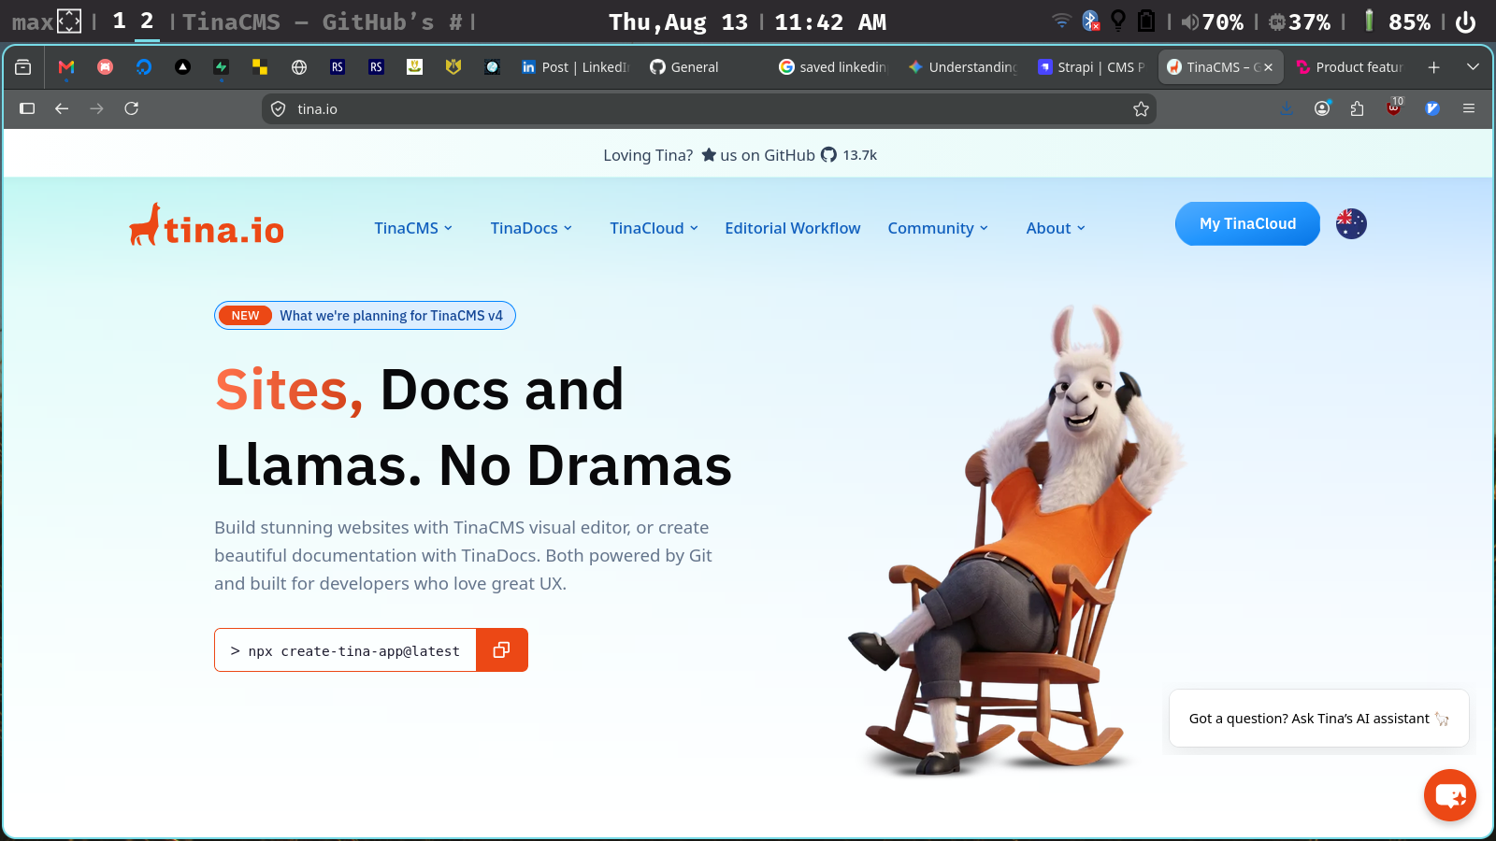Open the pinned Gmail tab

coord(66,67)
